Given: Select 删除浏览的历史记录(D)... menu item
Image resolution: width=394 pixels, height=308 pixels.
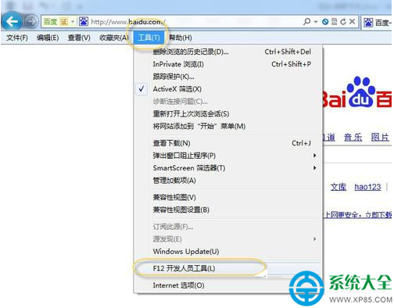Looking at the screenshot, I should 228,52.
